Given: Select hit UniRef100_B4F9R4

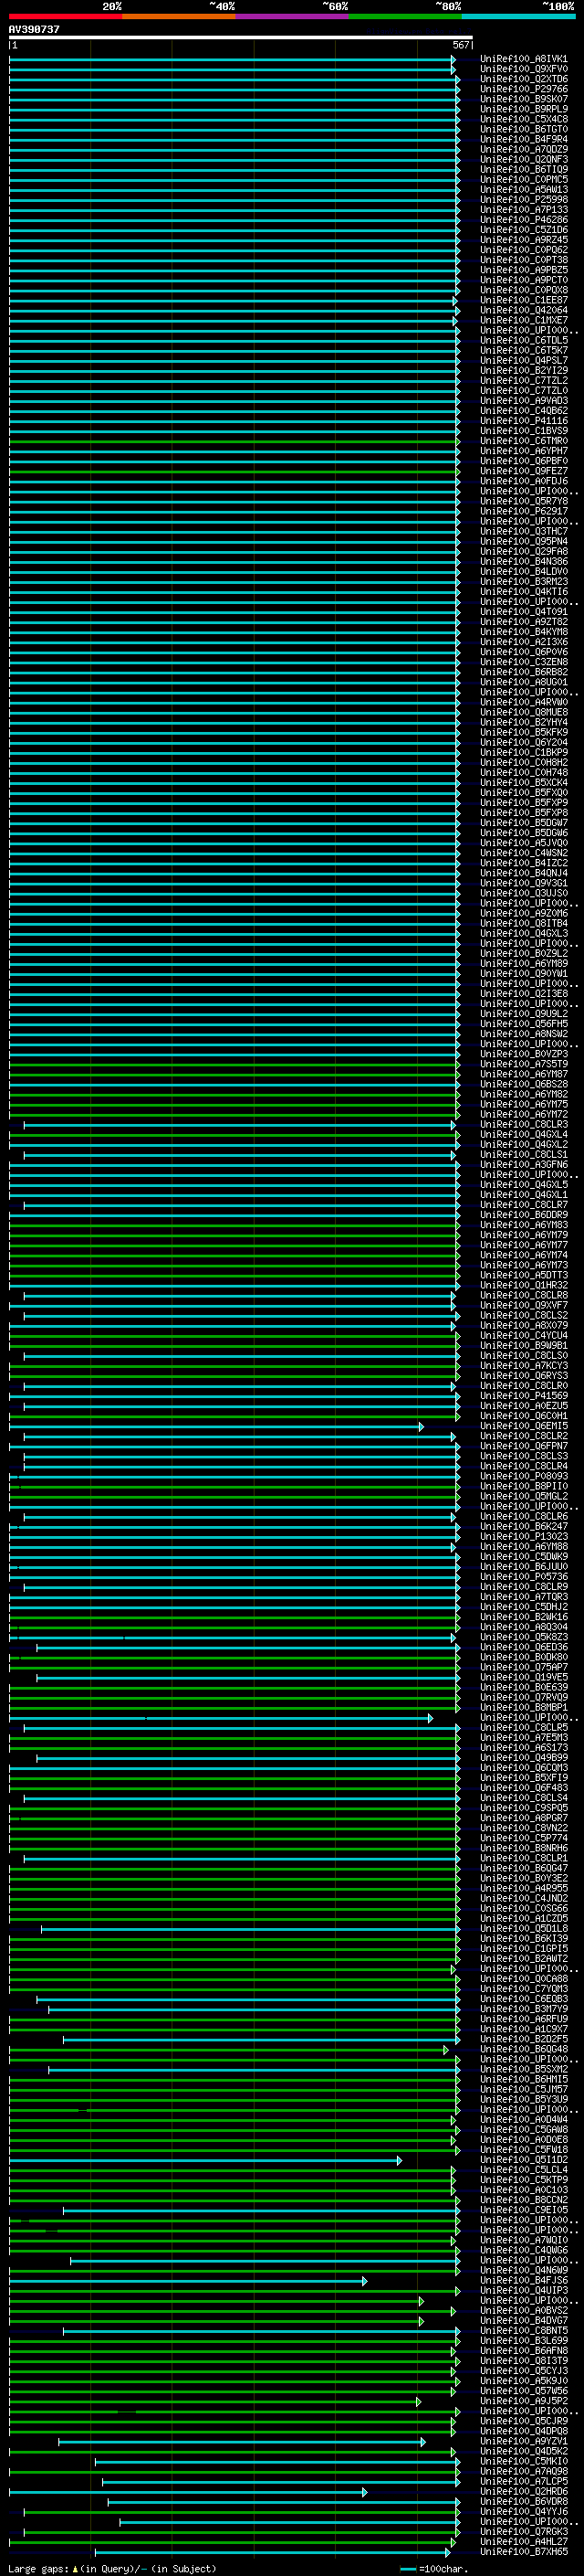Looking at the screenshot, I should (523, 139).
